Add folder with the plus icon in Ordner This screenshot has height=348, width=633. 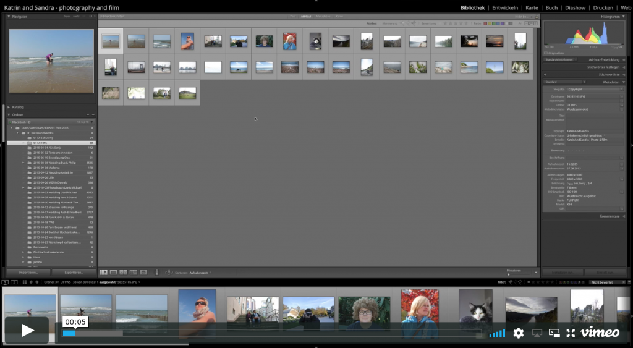pos(93,114)
